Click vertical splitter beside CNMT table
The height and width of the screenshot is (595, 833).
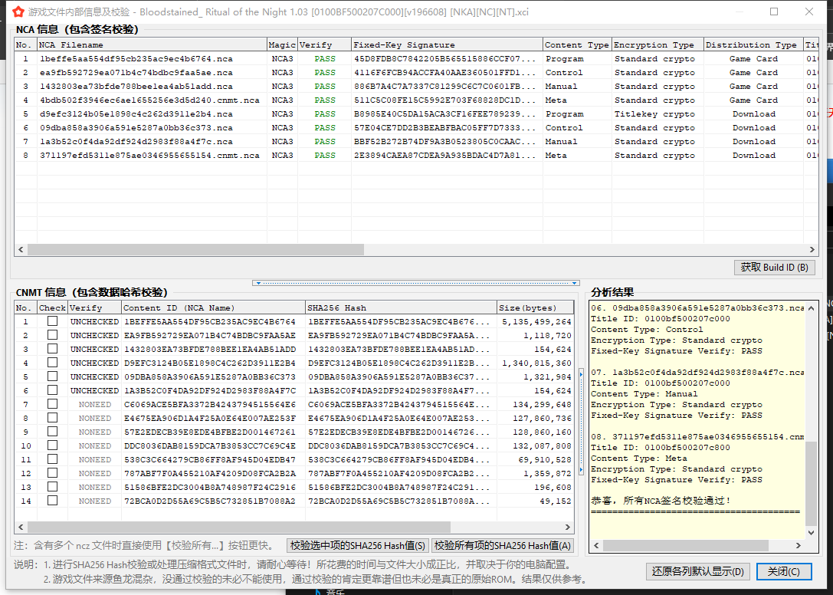(581, 422)
